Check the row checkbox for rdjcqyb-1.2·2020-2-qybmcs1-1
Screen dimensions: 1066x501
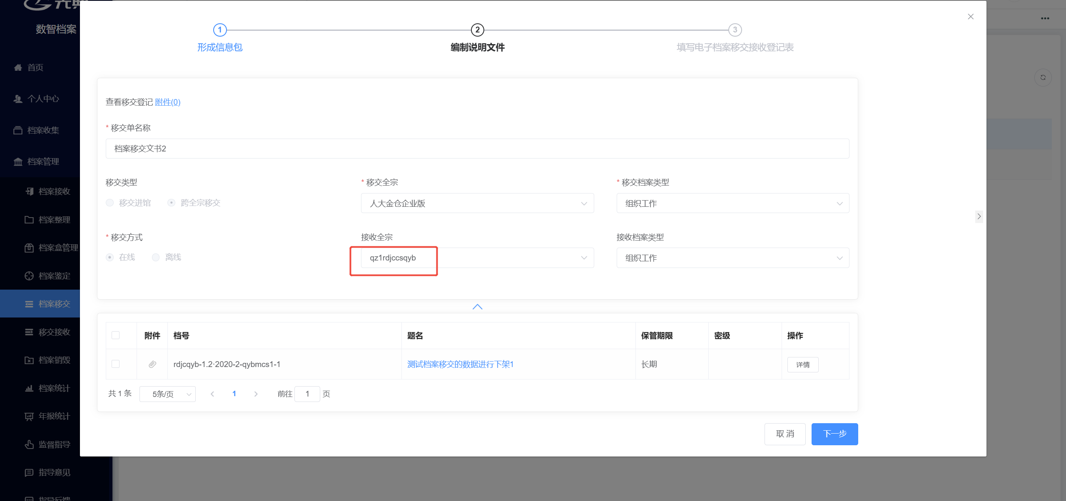(x=116, y=364)
